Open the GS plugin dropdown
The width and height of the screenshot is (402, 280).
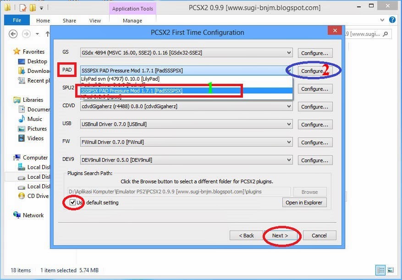pos(187,53)
